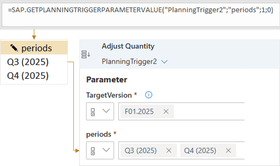280x166 pixels.
Task: Select the Adjust Quantity header entry
Action: click(127, 46)
